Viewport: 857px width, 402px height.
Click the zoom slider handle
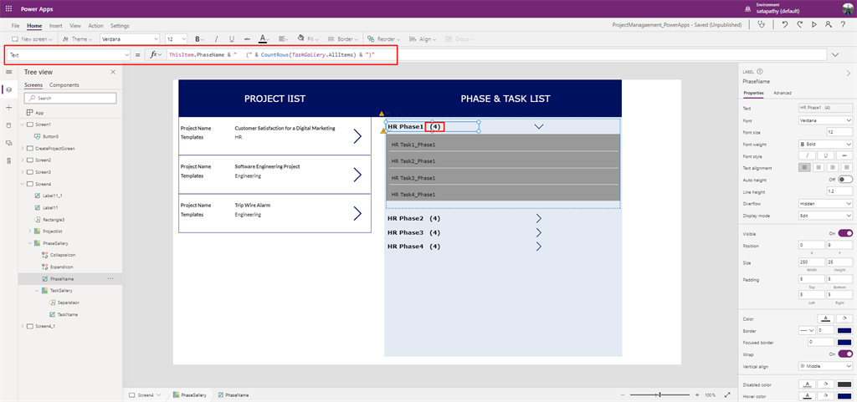[x=660, y=395]
